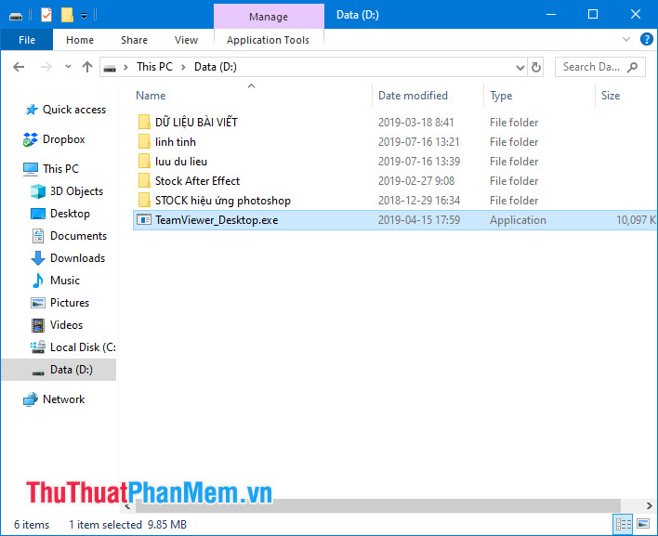The image size is (658, 536).
Task: Switch to the Home ribbon tab
Action: [80, 40]
